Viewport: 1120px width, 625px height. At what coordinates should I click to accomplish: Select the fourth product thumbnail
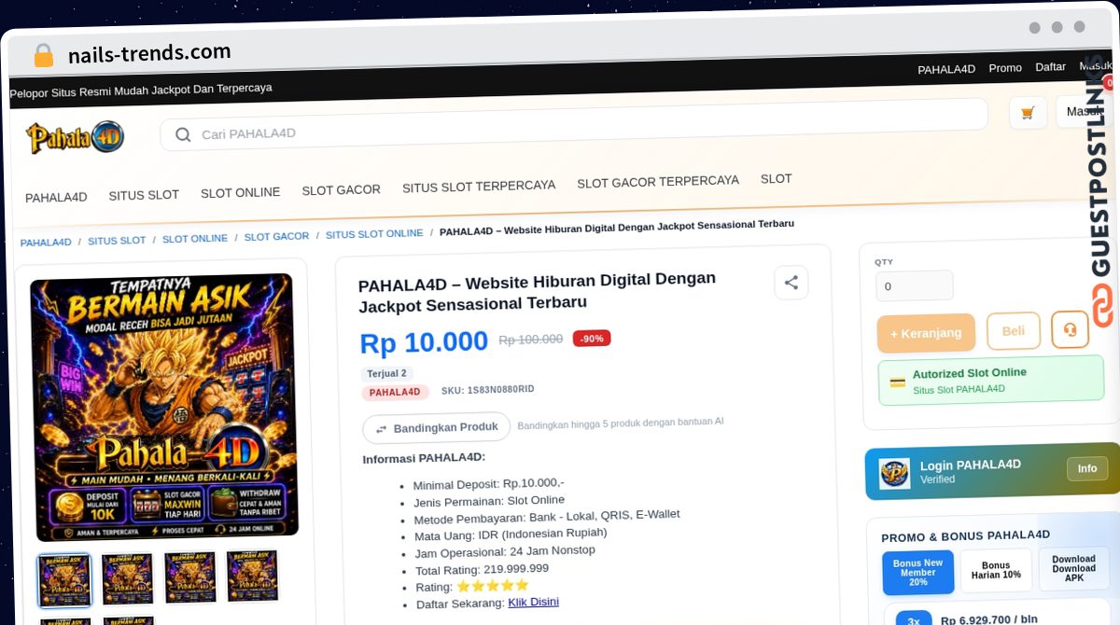click(x=252, y=576)
